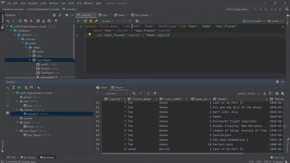Viewport: 290px width, 163px height.
Task: Switch to the User editor tab
Action: (105, 15)
